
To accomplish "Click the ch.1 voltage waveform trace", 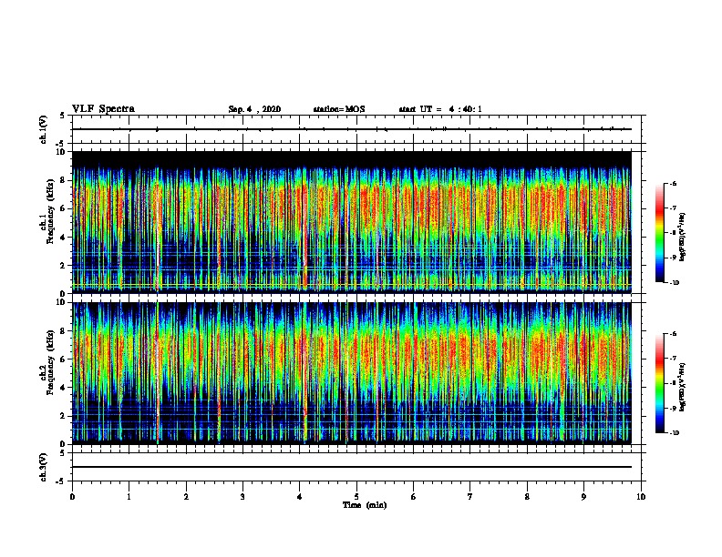I will point(352,129).
